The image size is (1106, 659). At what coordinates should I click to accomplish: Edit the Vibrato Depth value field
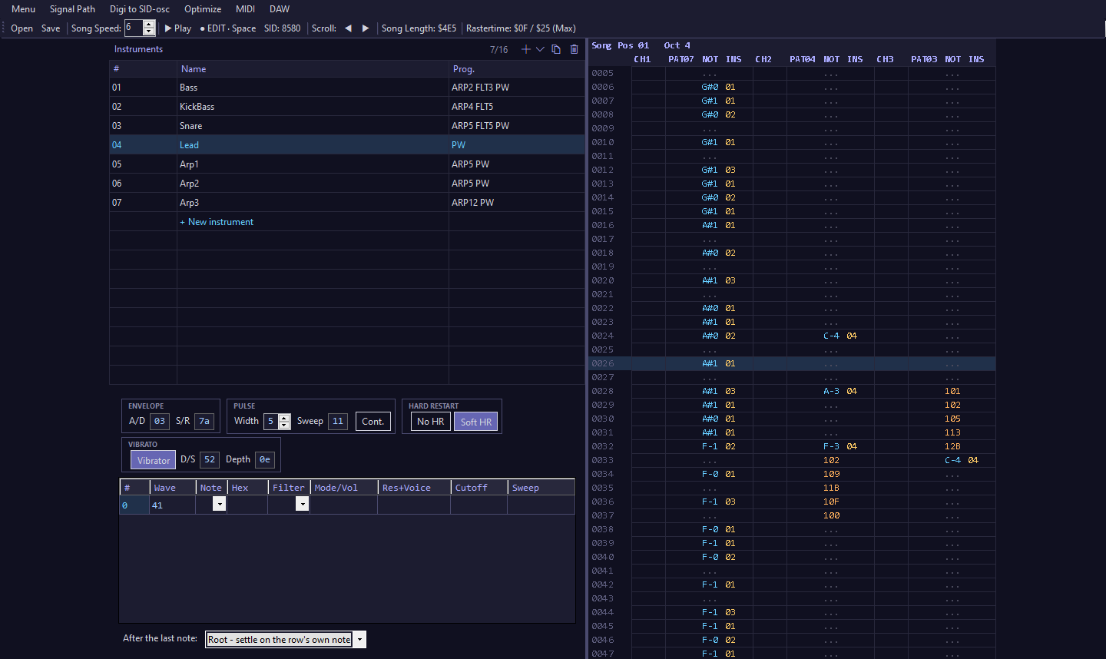(265, 459)
